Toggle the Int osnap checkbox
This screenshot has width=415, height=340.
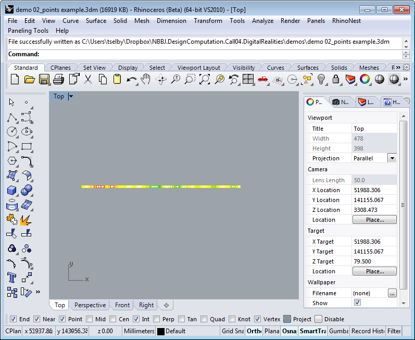pyautogui.click(x=136, y=319)
